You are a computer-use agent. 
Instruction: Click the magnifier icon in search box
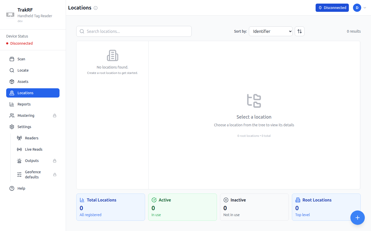(82, 31)
